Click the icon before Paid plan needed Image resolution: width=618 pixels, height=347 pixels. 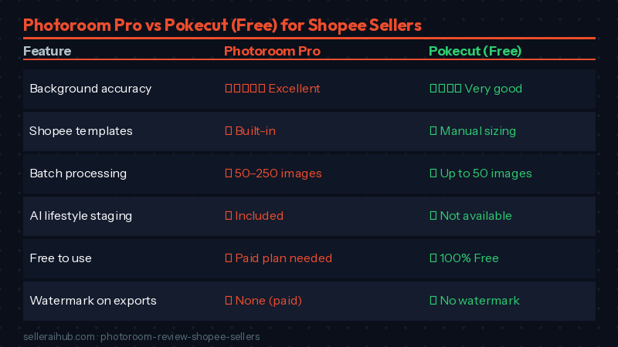pyautogui.click(x=228, y=258)
